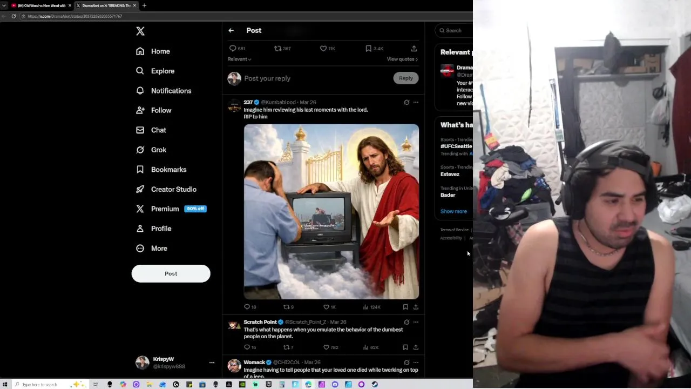Share 237's post
Viewport: 691px width, 389px height.
416,307
